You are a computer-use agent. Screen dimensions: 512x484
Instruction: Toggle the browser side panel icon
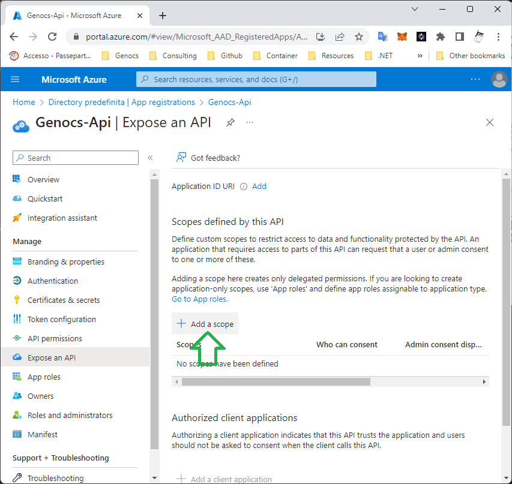pyautogui.click(x=460, y=37)
